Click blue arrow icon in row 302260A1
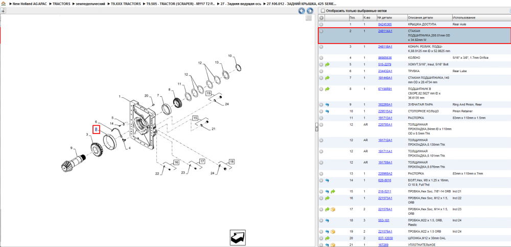 [x=327, y=105]
